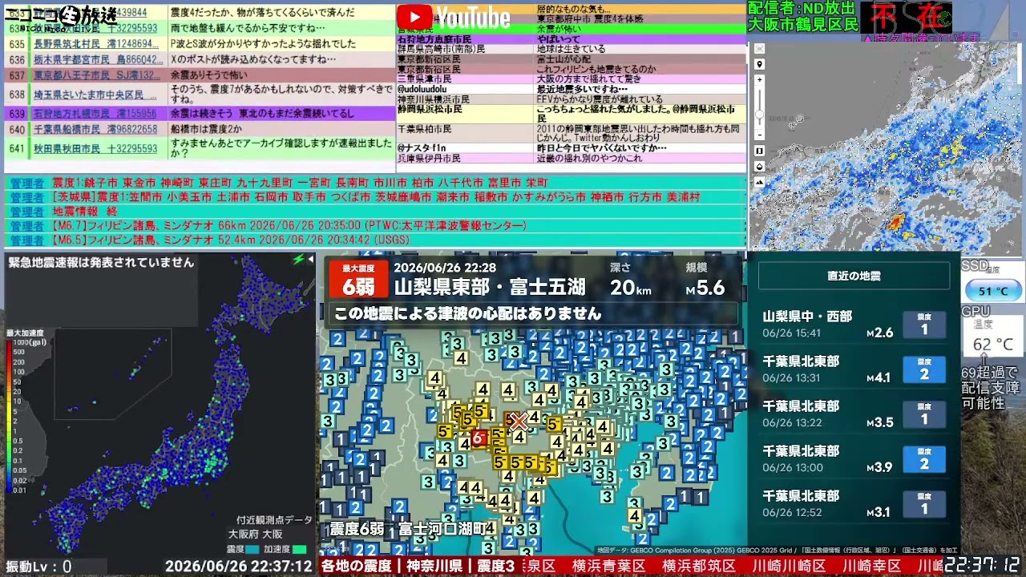Click the 山梨県東部・富士五湖 epicenter title
1026x577 pixels.
pyautogui.click(x=490, y=287)
